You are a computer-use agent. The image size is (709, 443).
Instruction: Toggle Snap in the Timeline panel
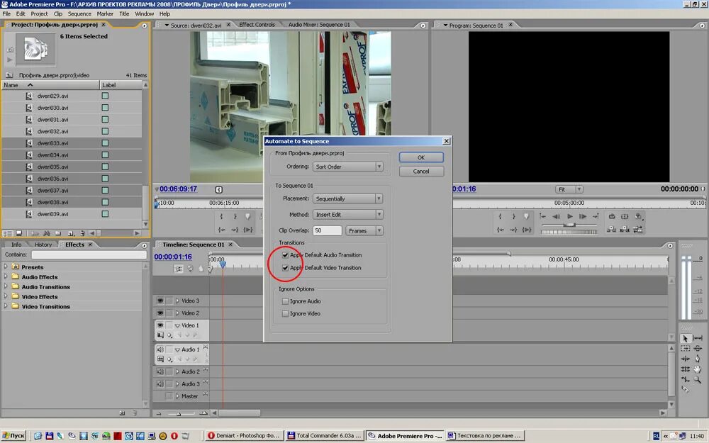pyautogui.click(x=179, y=269)
